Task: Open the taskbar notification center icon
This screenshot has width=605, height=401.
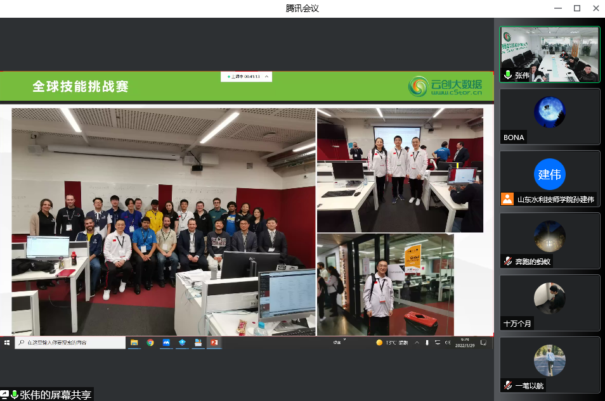Action: [x=483, y=343]
